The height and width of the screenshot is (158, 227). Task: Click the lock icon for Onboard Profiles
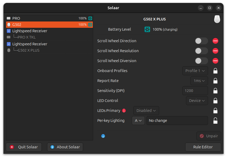point(215,71)
